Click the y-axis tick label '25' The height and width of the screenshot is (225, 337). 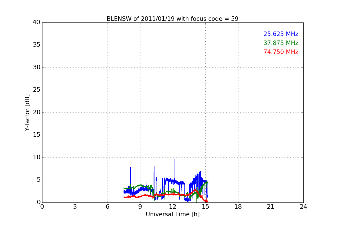click(x=37, y=90)
